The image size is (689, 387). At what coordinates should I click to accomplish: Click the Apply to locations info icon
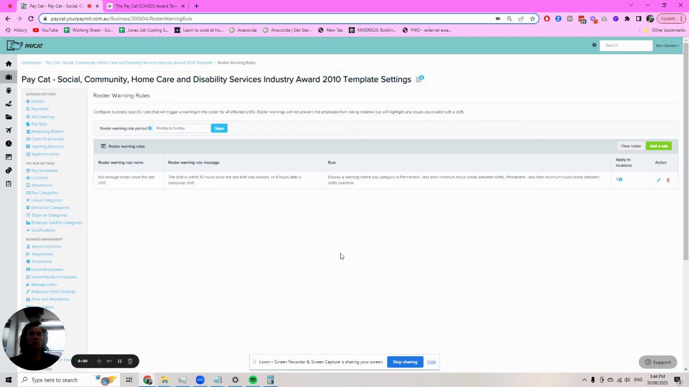[x=620, y=180]
